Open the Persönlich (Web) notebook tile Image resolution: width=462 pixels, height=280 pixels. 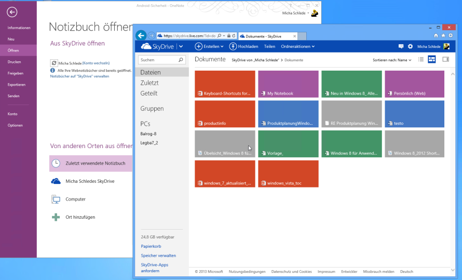415,84
